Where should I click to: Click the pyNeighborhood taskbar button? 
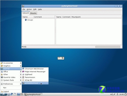pos(33,94)
